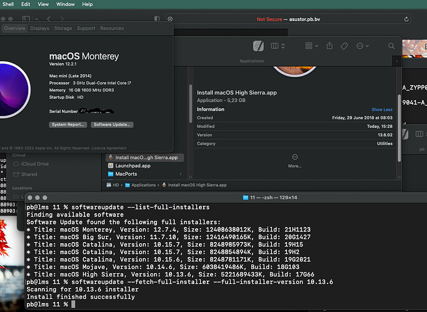Image resolution: width=427 pixels, height=312 pixels.
Task: Click Install macOS High Sierra.app in path bar
Action: click(x=194, y=185)
